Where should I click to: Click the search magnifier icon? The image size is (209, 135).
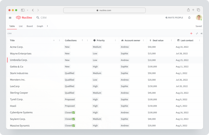[x=38, y=18]
